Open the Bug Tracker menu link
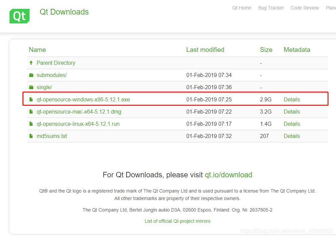The image size is (336, 237). [271, 8]
